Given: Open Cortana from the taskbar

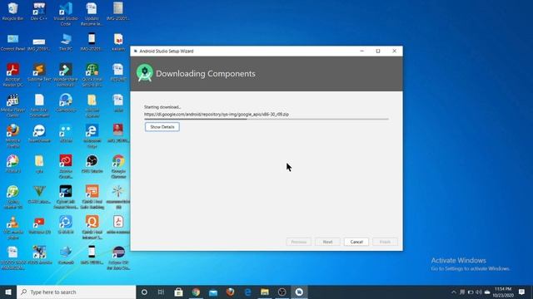Looking at the screenshot, I should 144,292.
